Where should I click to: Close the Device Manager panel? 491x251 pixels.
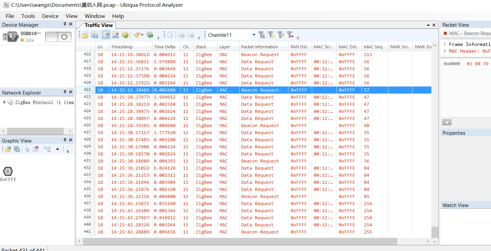70,24
